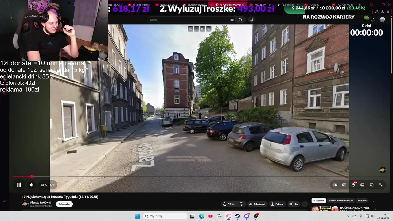Switch to the PRO8L3M tab

point(261,5)
